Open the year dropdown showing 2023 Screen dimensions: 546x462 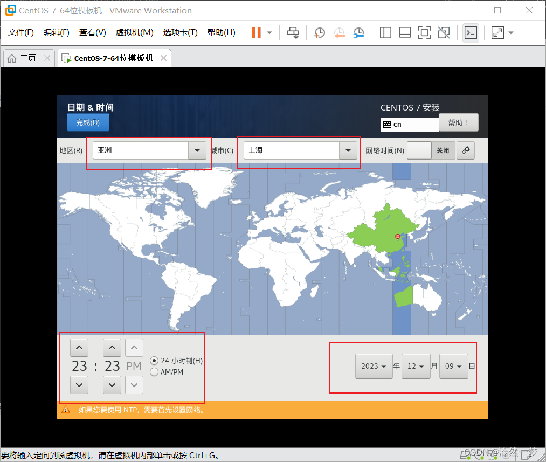374,366
